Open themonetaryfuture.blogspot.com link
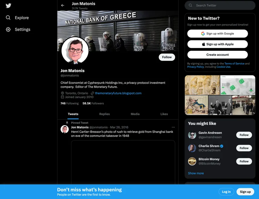The width and height of the screenshot is (259, 199). [x=118, y=93]
